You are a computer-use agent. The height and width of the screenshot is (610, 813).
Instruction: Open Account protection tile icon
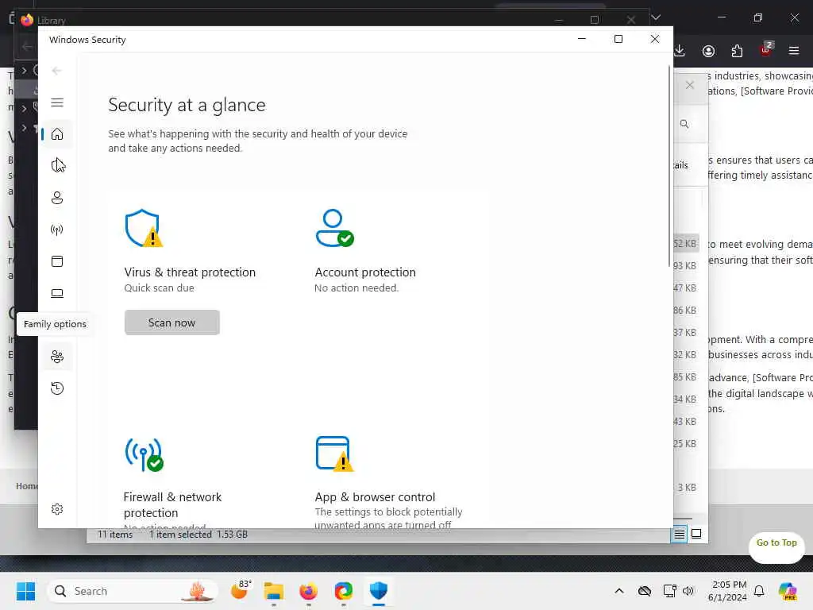(x=334, y=228)
